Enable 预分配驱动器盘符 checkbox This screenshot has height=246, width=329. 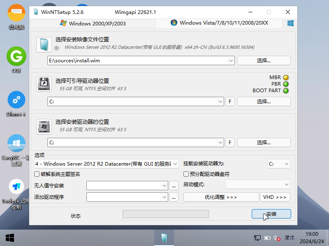coord(186,174)
